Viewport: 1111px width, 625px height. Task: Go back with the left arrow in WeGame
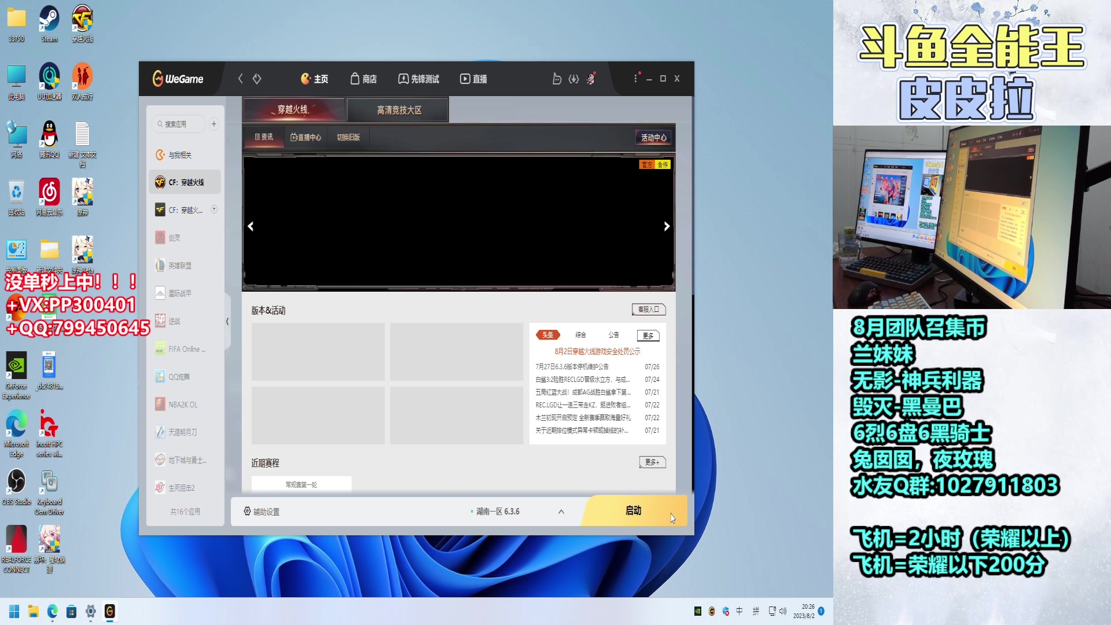[x=240, y=79]
